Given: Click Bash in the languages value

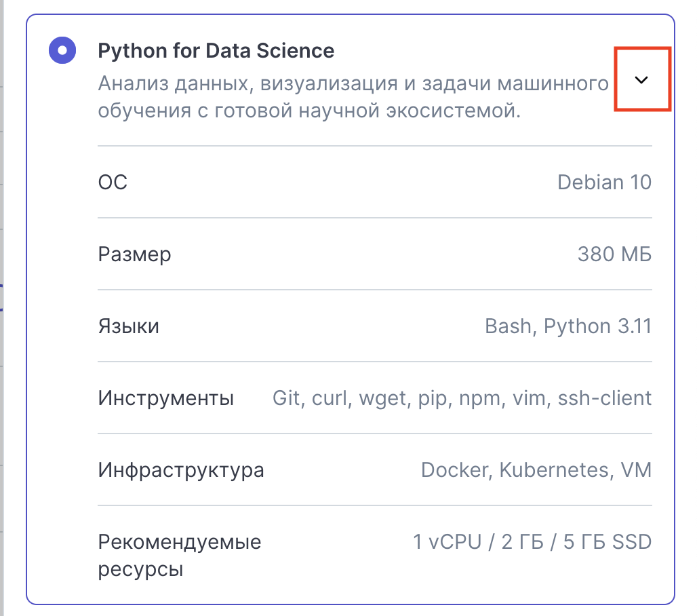Looking at the screenshot, I should [507, 326].
